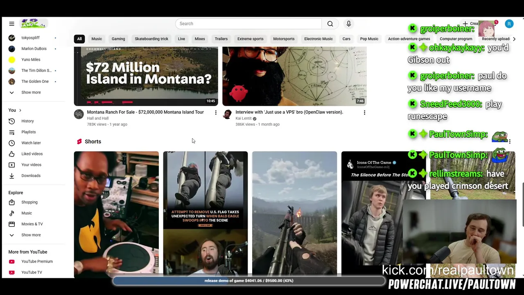
Task: Select the Action-adventure games chip
Action: point(409,39)
